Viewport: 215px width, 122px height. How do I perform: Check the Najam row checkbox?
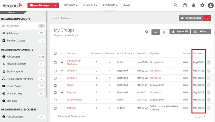point(55,85)
